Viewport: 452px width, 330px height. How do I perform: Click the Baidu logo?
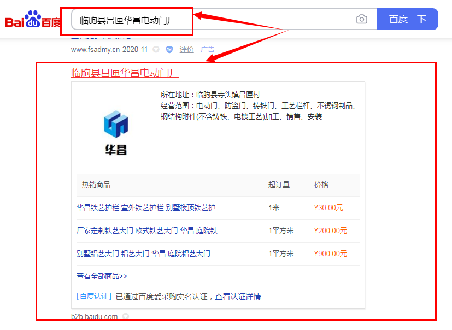[33, 20]
